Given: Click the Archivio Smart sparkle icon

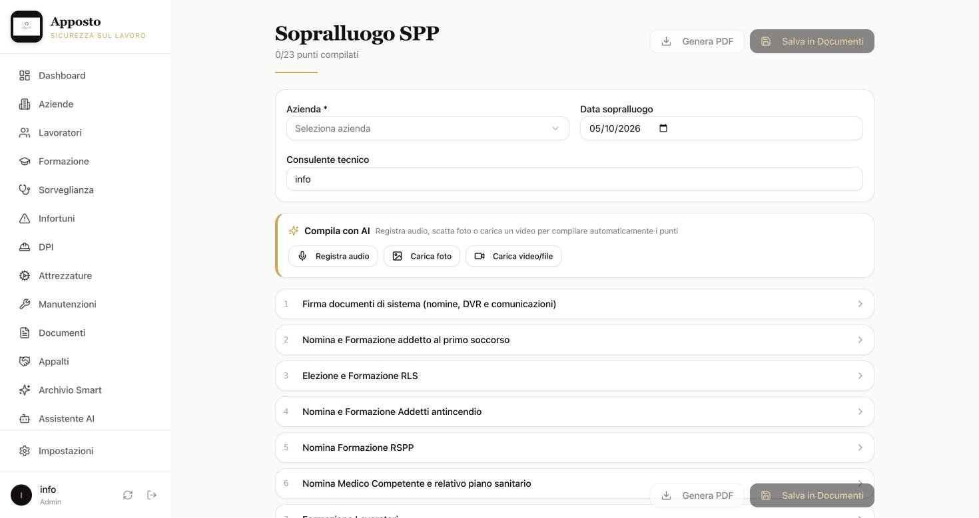Looking at the screenshot, I should [x=25, y=390].
